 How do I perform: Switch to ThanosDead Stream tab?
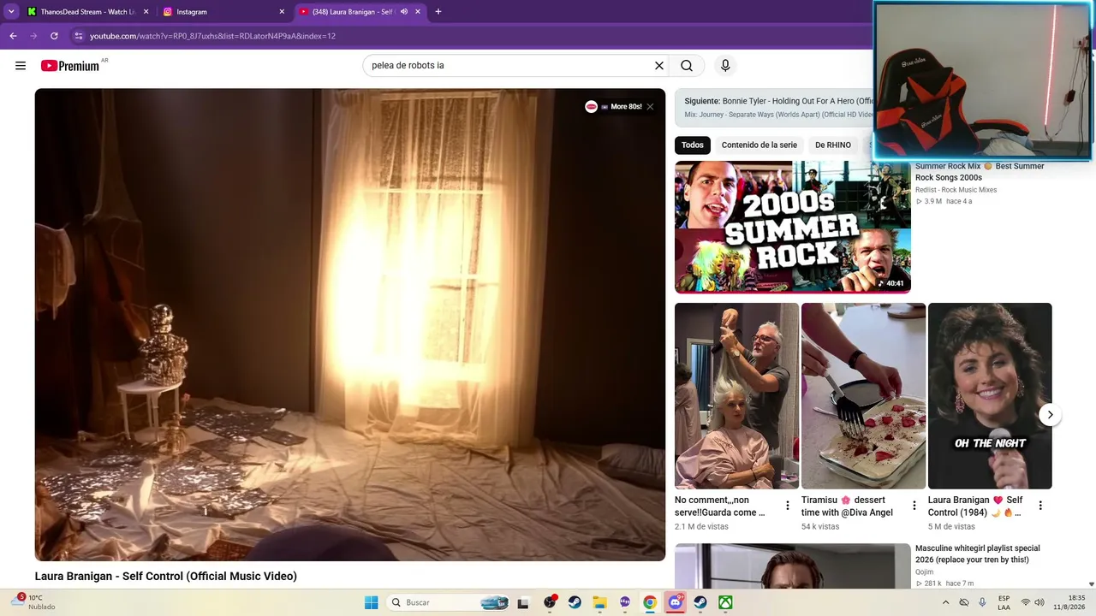pyautogui.click(x=87, y=12)
